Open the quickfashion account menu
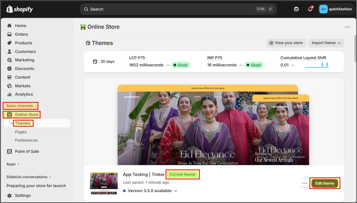Screen dimensions: 357x203 [336, 9]
